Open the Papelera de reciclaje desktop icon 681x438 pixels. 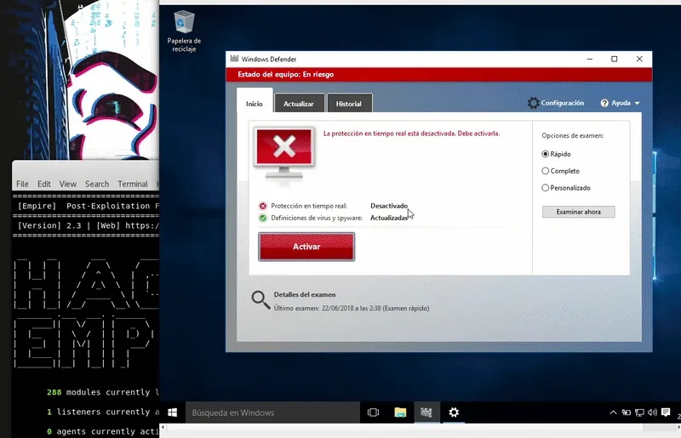pyautogui.click(x=184, y=26)
